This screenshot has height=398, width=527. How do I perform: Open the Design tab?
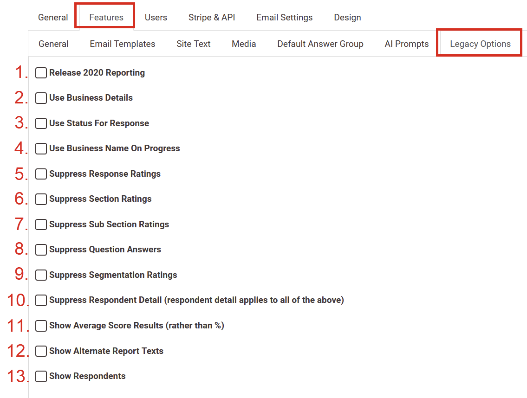[x=347, y=17]
